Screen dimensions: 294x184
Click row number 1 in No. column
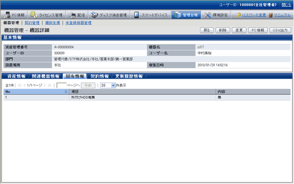pyautogui.click(x=6, y=97)
